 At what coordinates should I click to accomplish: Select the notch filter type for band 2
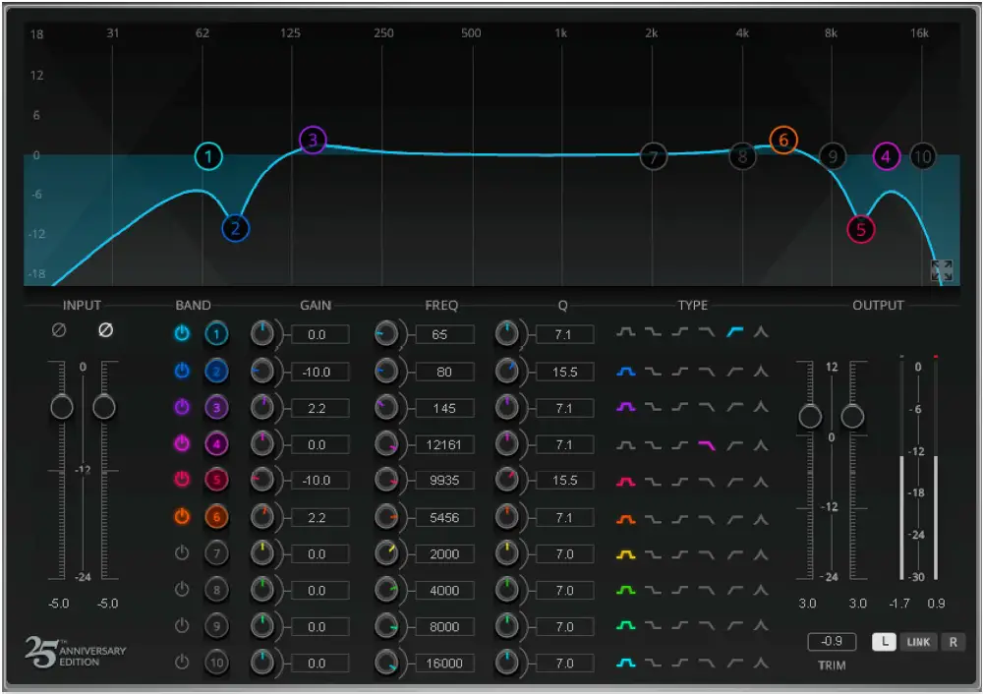(758, 371)
